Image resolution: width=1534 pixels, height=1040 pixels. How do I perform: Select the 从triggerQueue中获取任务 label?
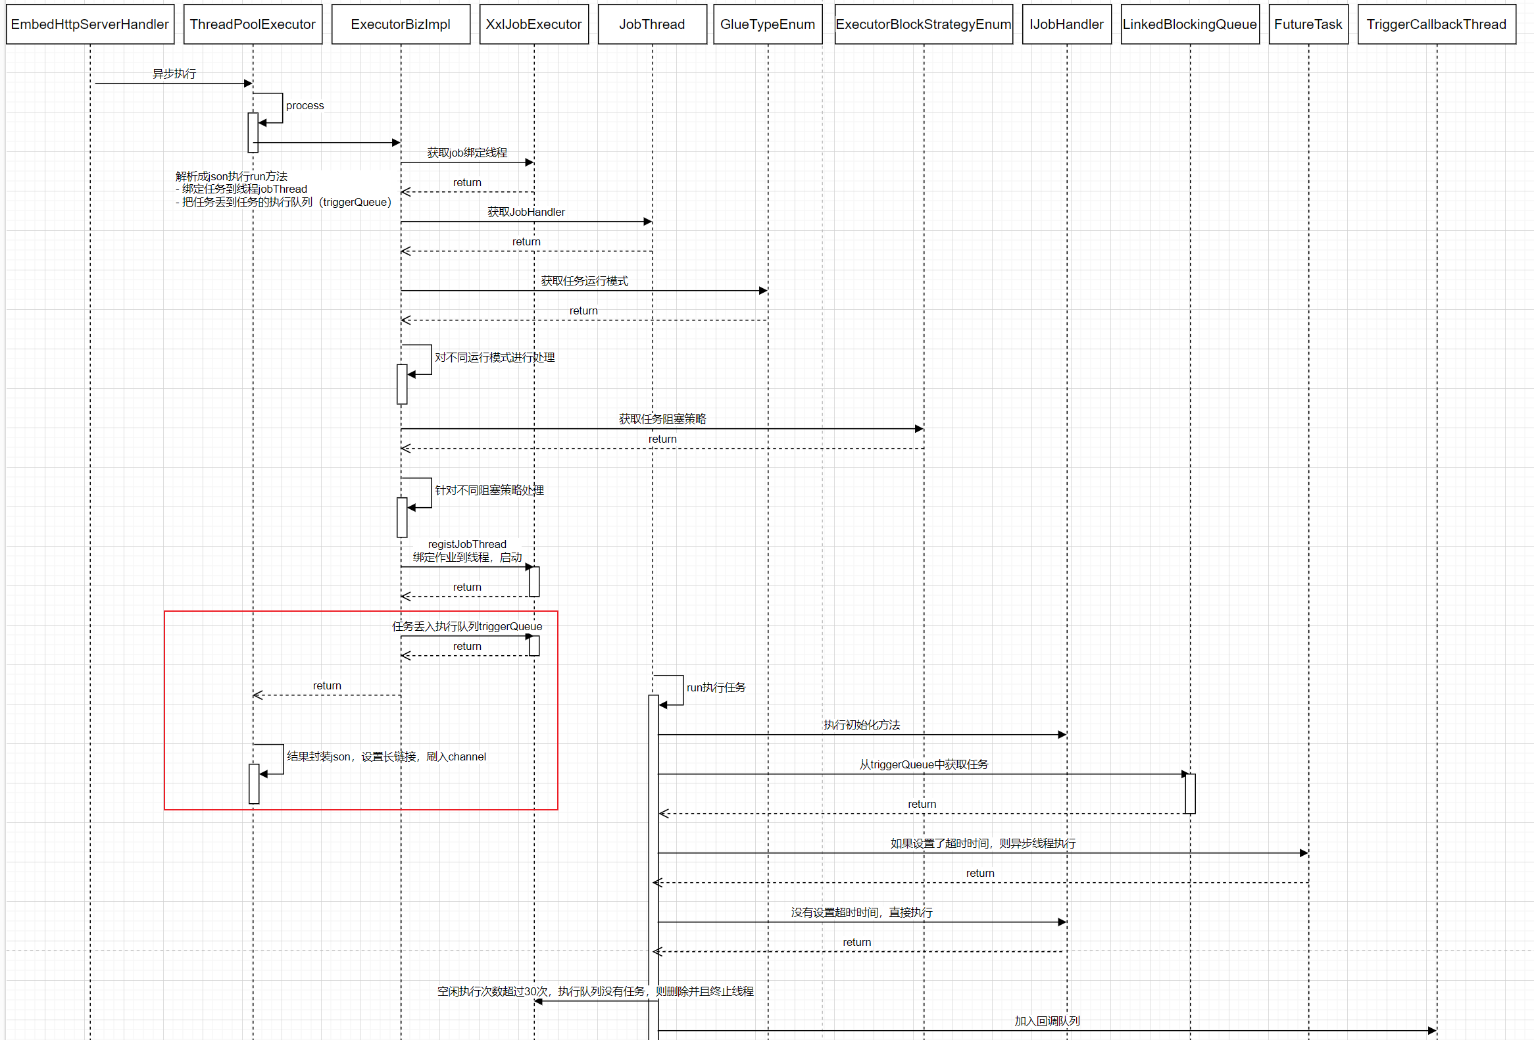click(x=924, y=764)
